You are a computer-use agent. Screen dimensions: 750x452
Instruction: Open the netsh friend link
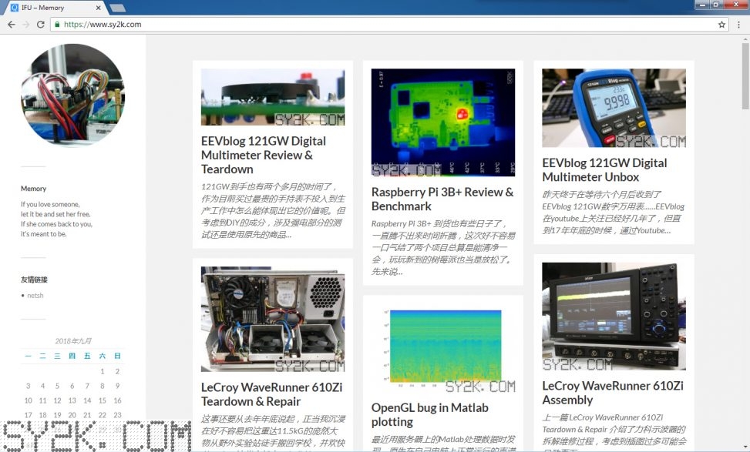point(35,295)
